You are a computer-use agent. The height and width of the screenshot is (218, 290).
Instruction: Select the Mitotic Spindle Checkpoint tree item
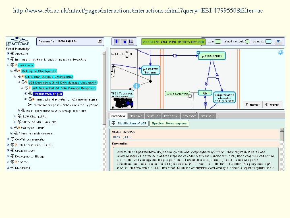(39, 122)
